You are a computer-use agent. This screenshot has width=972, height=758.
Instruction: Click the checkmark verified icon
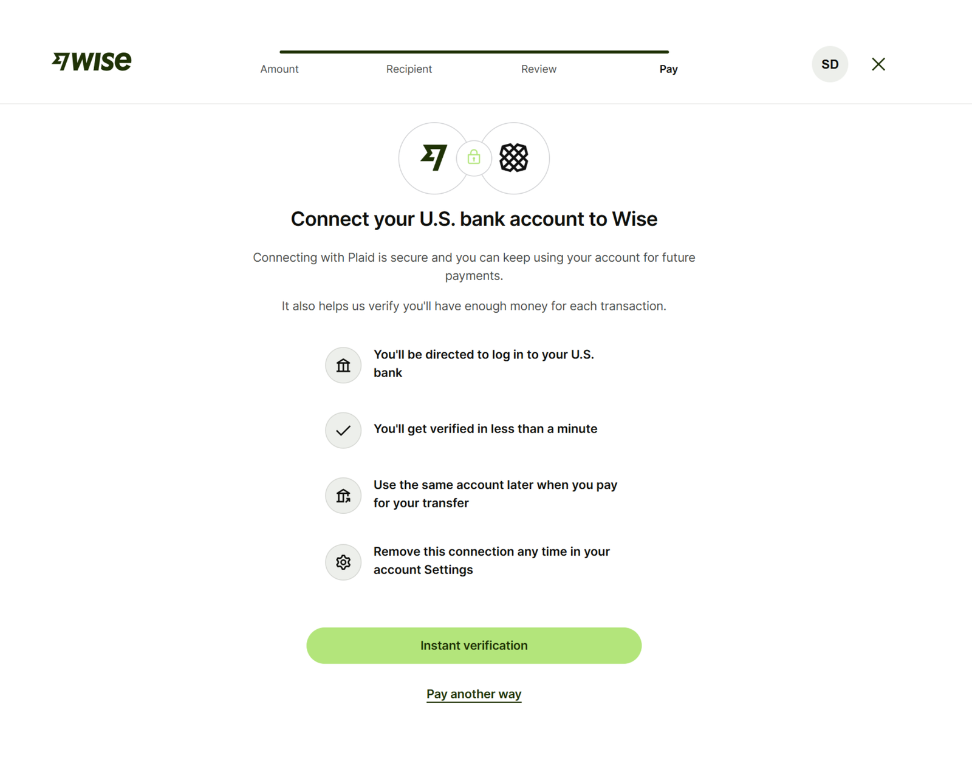pyautogui.click(x=343, y=430)
